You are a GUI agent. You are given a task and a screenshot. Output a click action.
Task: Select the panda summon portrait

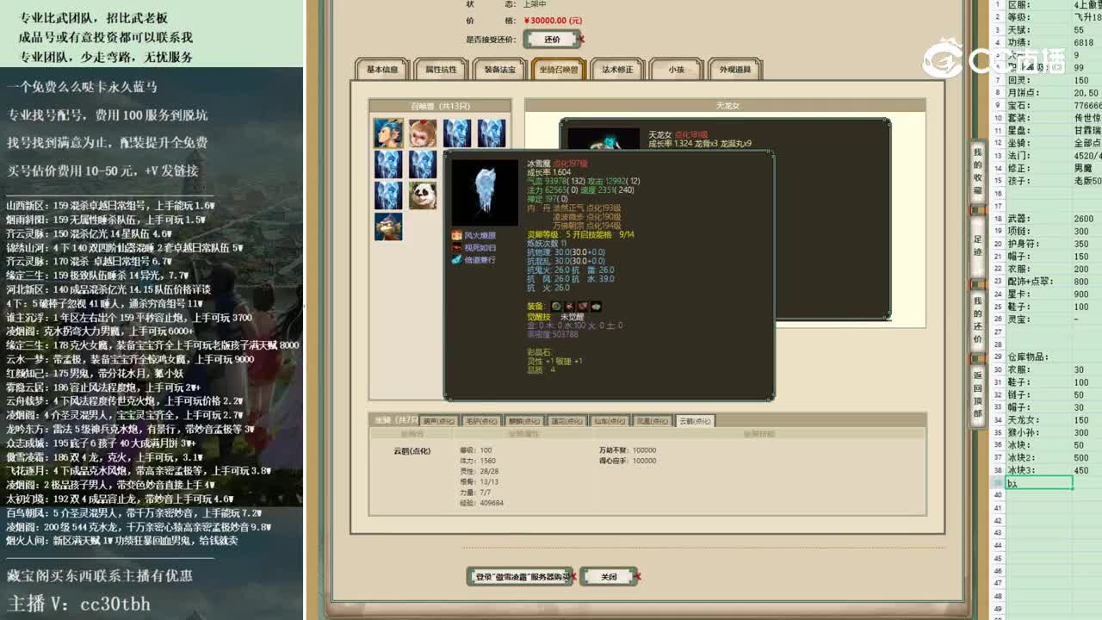tap(423, 195)
